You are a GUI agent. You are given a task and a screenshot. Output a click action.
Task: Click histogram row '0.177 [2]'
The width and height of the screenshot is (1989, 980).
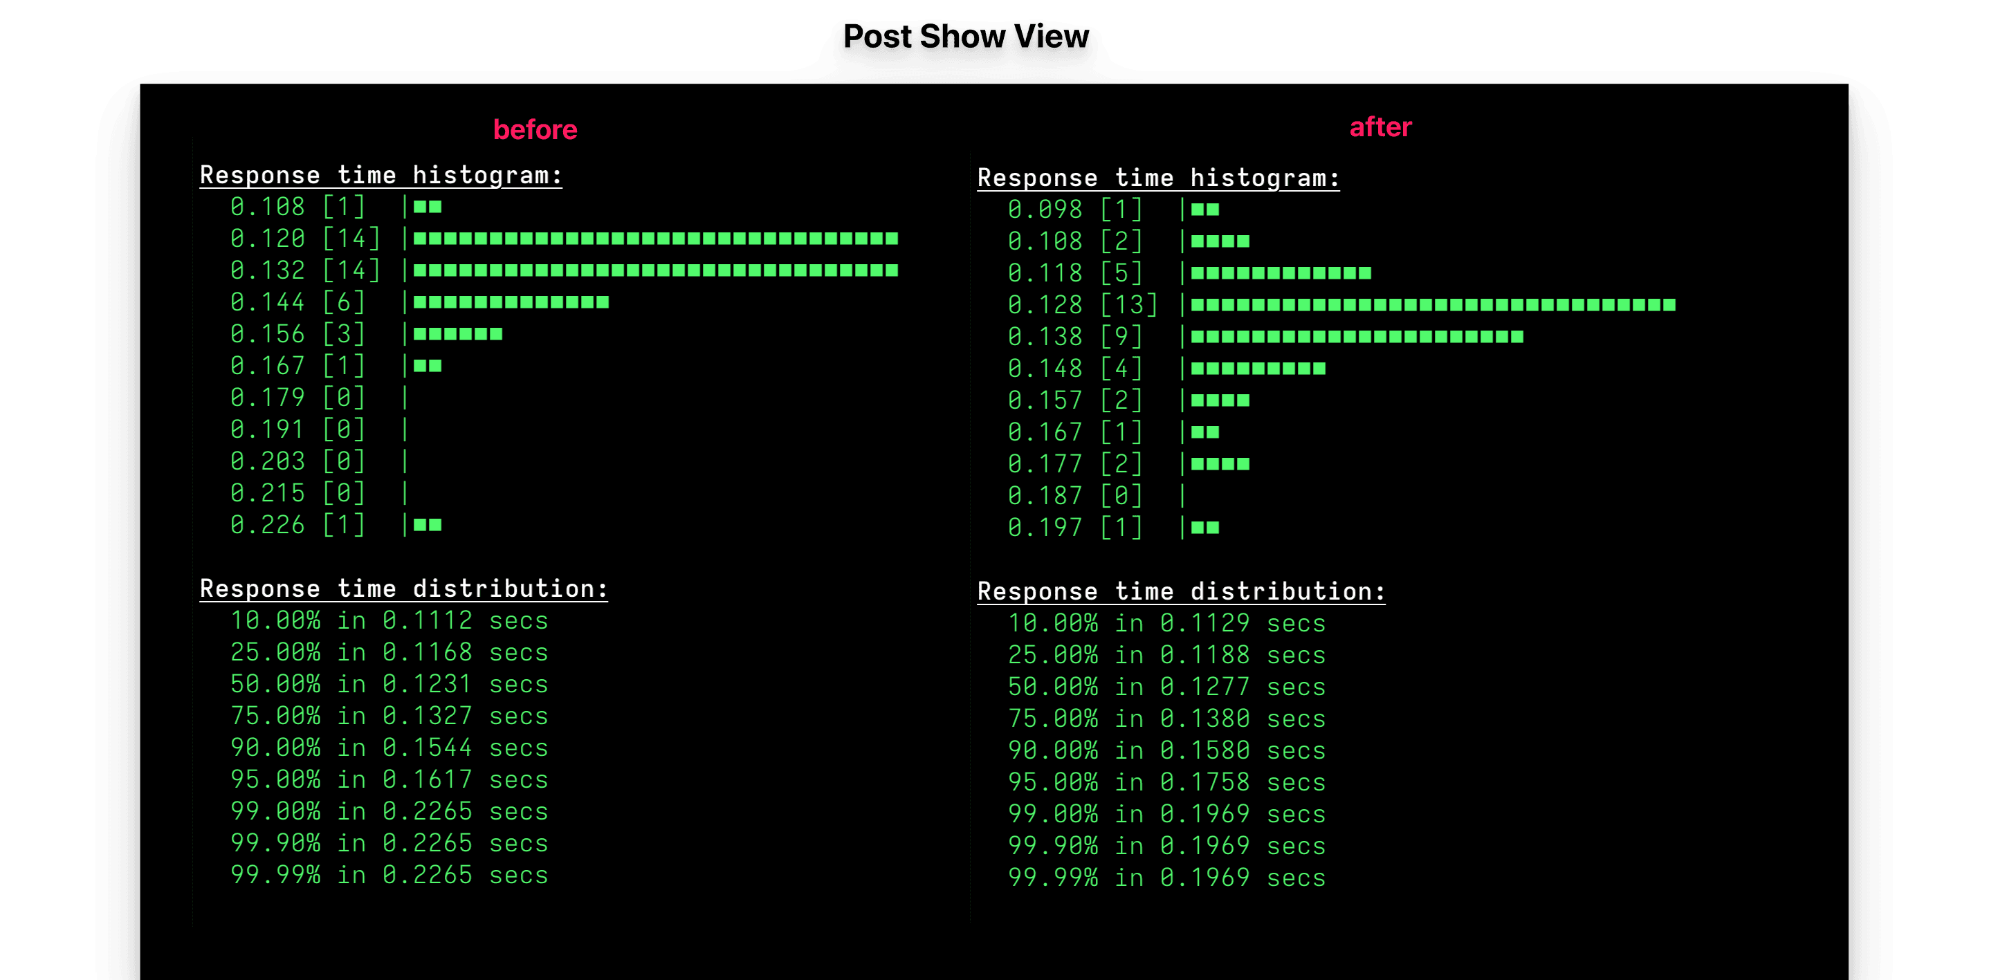[1129, 464]
